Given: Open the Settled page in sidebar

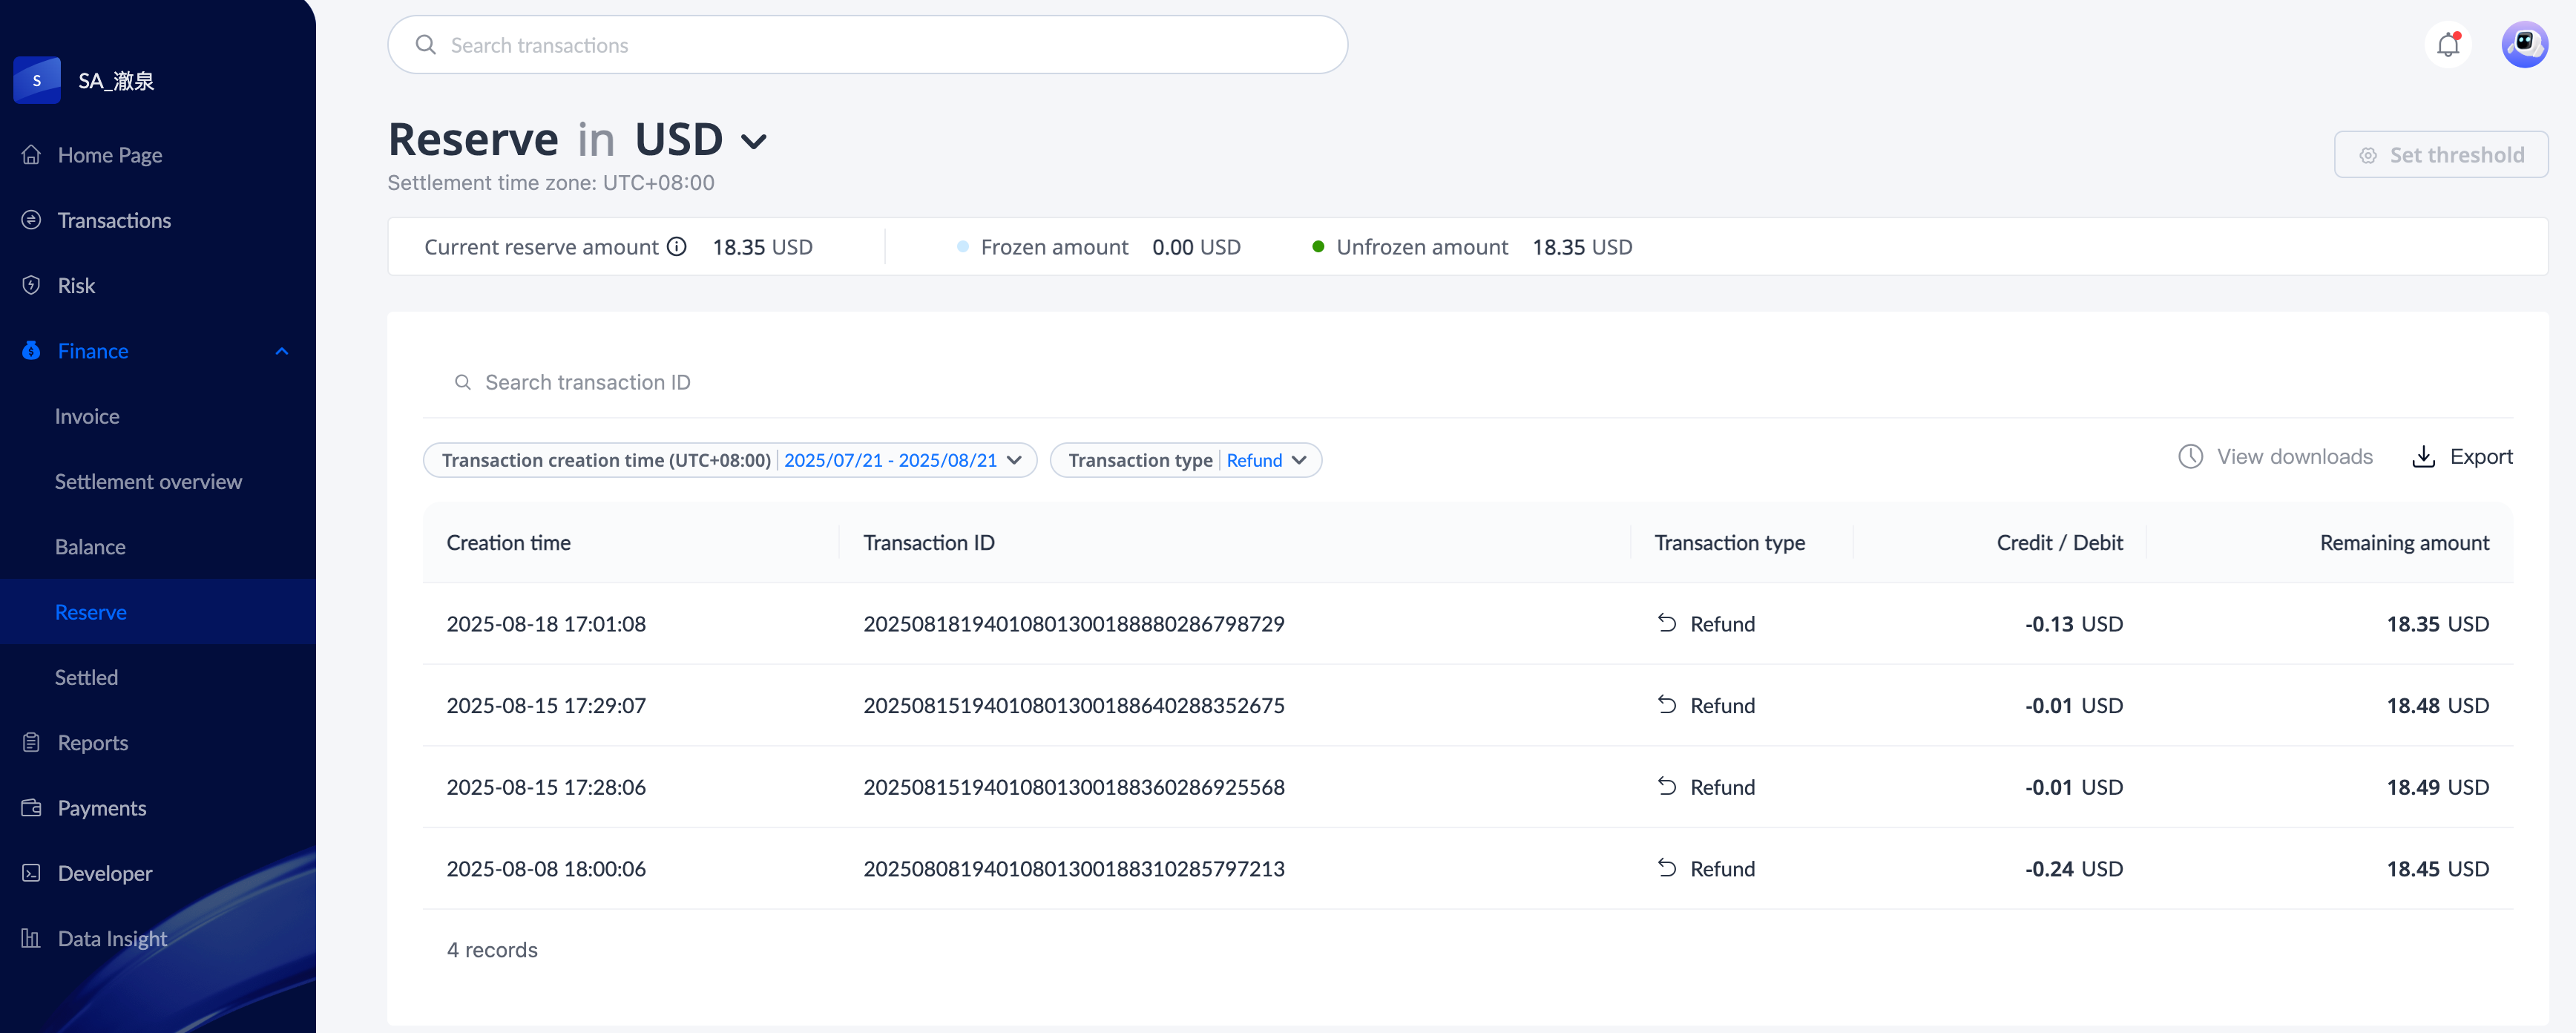Looking at the screenshot, I should [x=86, y=677].
